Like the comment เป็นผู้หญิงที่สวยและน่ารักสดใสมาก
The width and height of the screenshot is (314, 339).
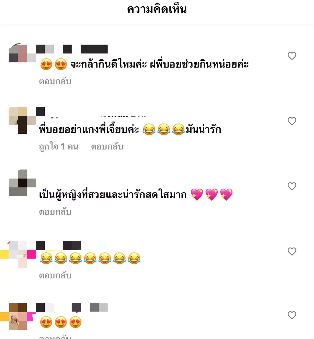pyautogui.click(x=292, y=186)
